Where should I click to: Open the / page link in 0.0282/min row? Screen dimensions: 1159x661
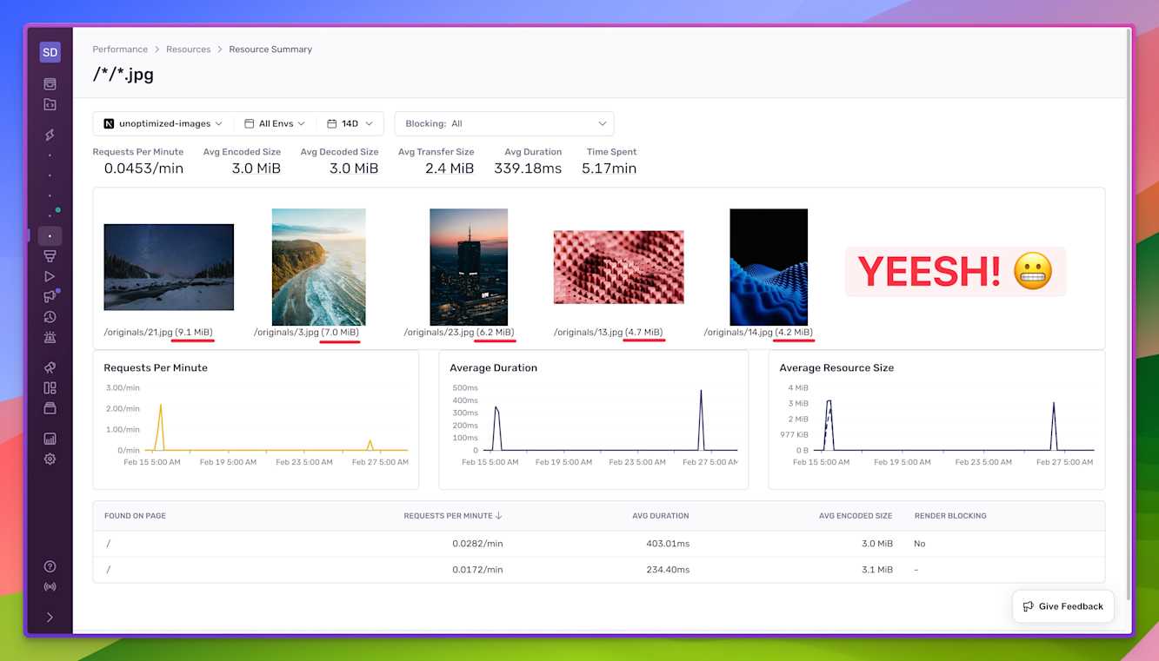click(x=107, y=544)
